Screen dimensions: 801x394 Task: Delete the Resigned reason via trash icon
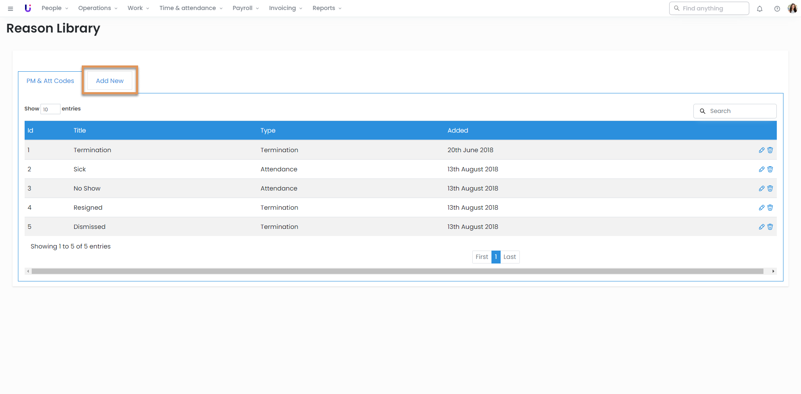click(x=770, y=208)
